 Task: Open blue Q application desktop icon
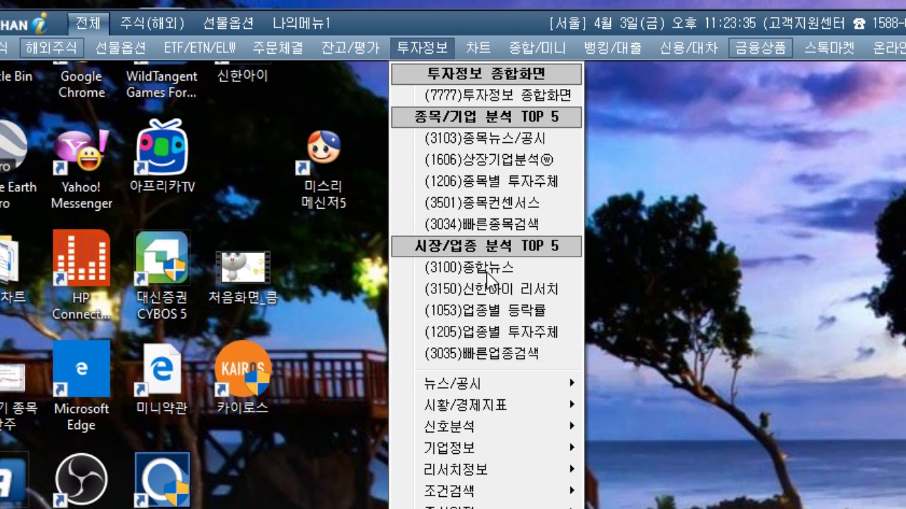pyautogui.click(x=162, y=480)
